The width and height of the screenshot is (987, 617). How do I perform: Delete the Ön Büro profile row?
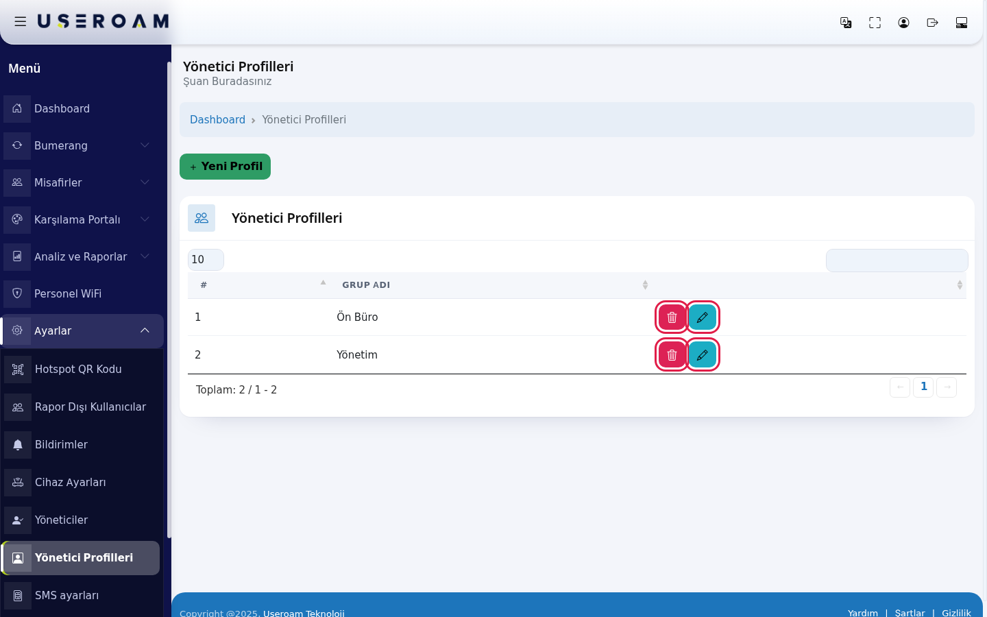point(672,317)
